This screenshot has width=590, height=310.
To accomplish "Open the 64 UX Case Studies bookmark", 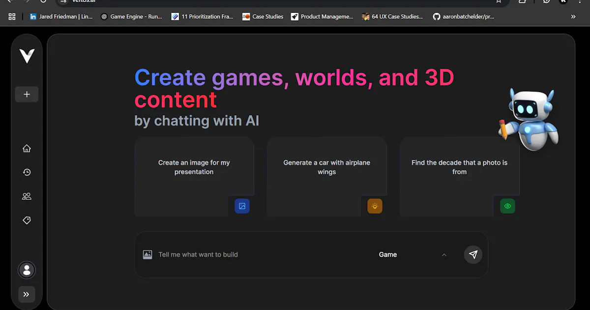I will click(x=392, y=17).
